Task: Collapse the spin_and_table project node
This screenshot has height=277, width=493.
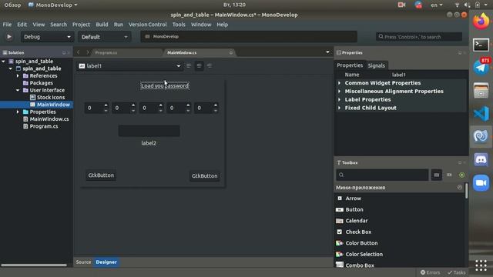Action: click(11, 68)
